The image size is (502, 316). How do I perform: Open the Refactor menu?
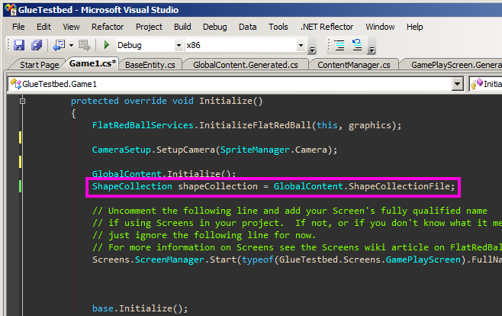click(x=108, y=27)
